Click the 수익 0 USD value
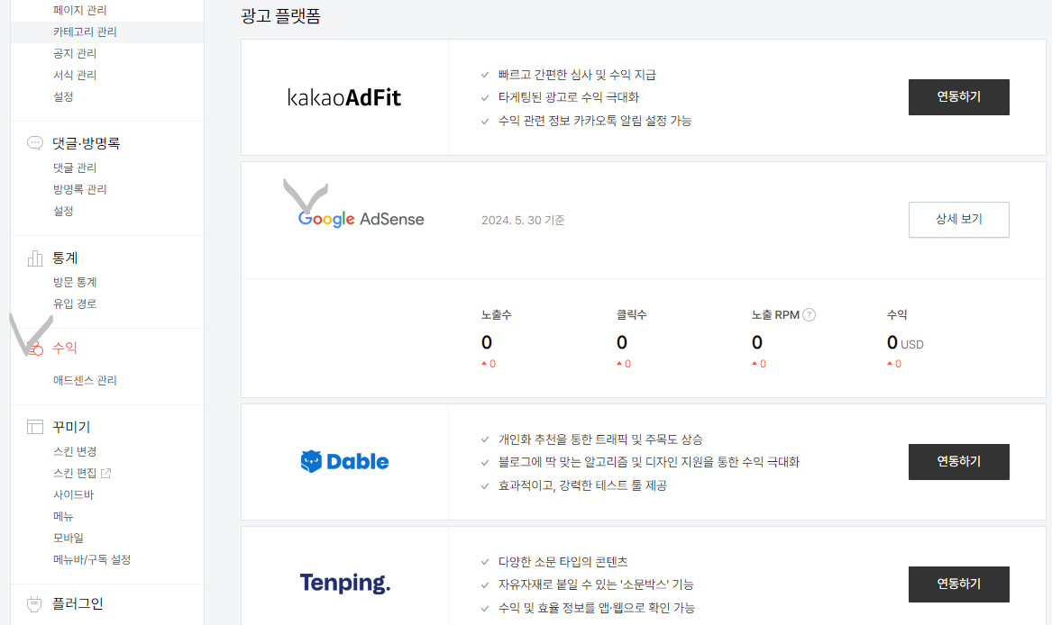 905,343
